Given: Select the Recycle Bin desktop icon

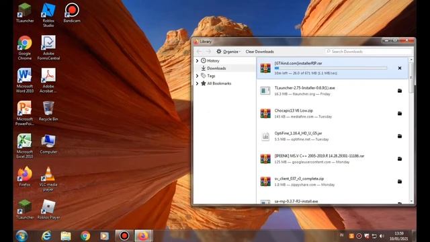Looking at the screenshot, I should [x=48, y=112].
